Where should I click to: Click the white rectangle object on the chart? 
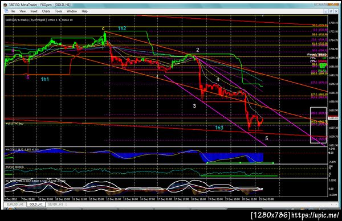[x=318, y=125]
